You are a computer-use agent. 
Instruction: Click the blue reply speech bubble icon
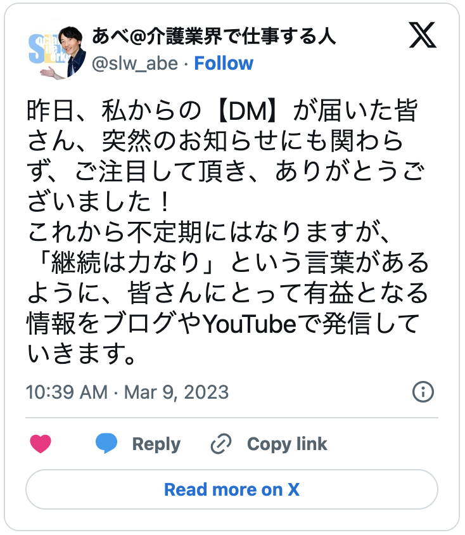click(x=106, y=443)
